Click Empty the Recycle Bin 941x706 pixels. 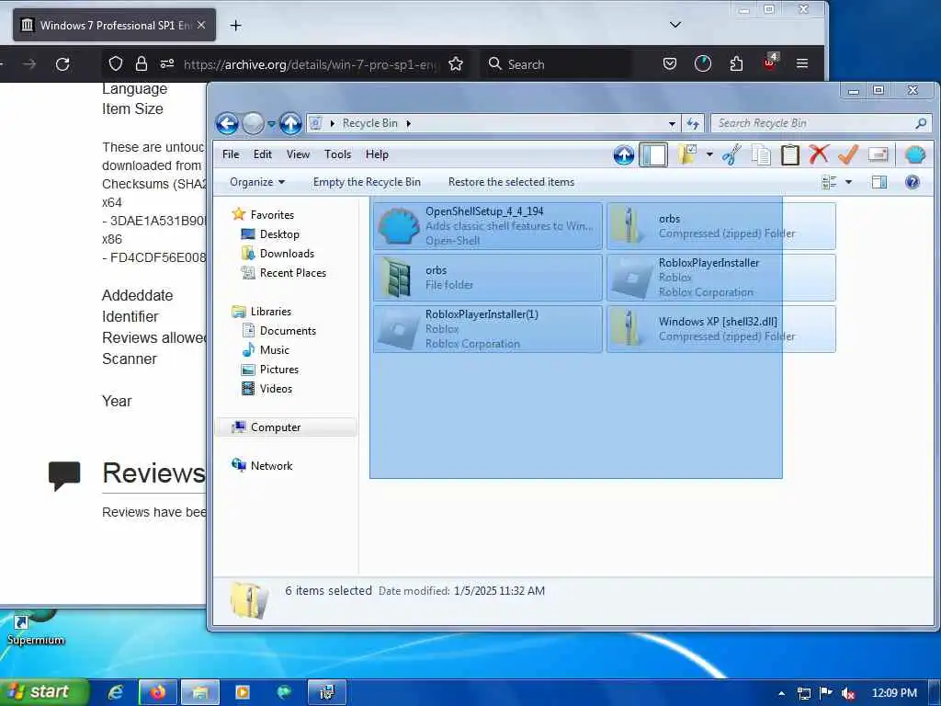coord(367,182)
